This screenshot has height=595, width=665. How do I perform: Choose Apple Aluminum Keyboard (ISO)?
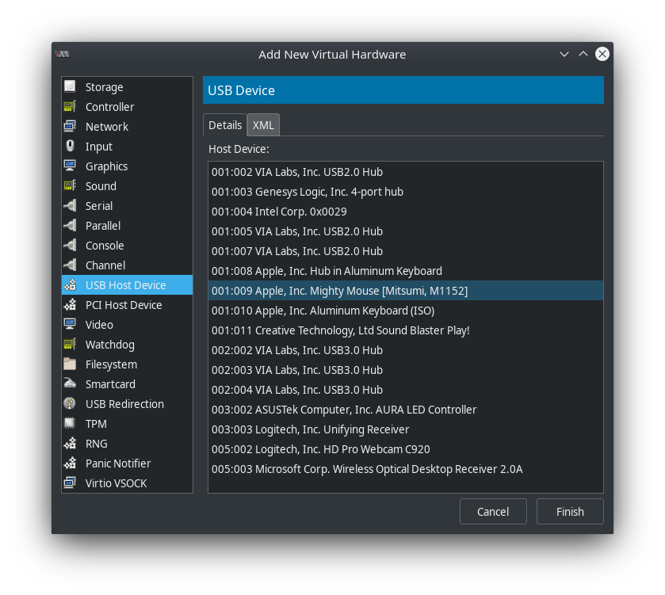coord(406,311)
